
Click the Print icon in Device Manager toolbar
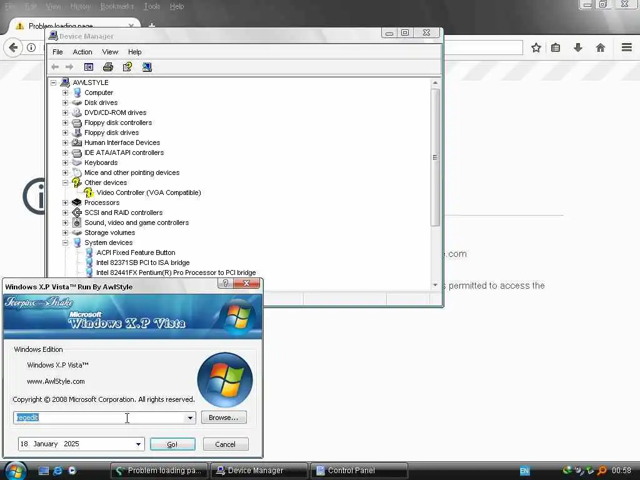coord(108,67)
